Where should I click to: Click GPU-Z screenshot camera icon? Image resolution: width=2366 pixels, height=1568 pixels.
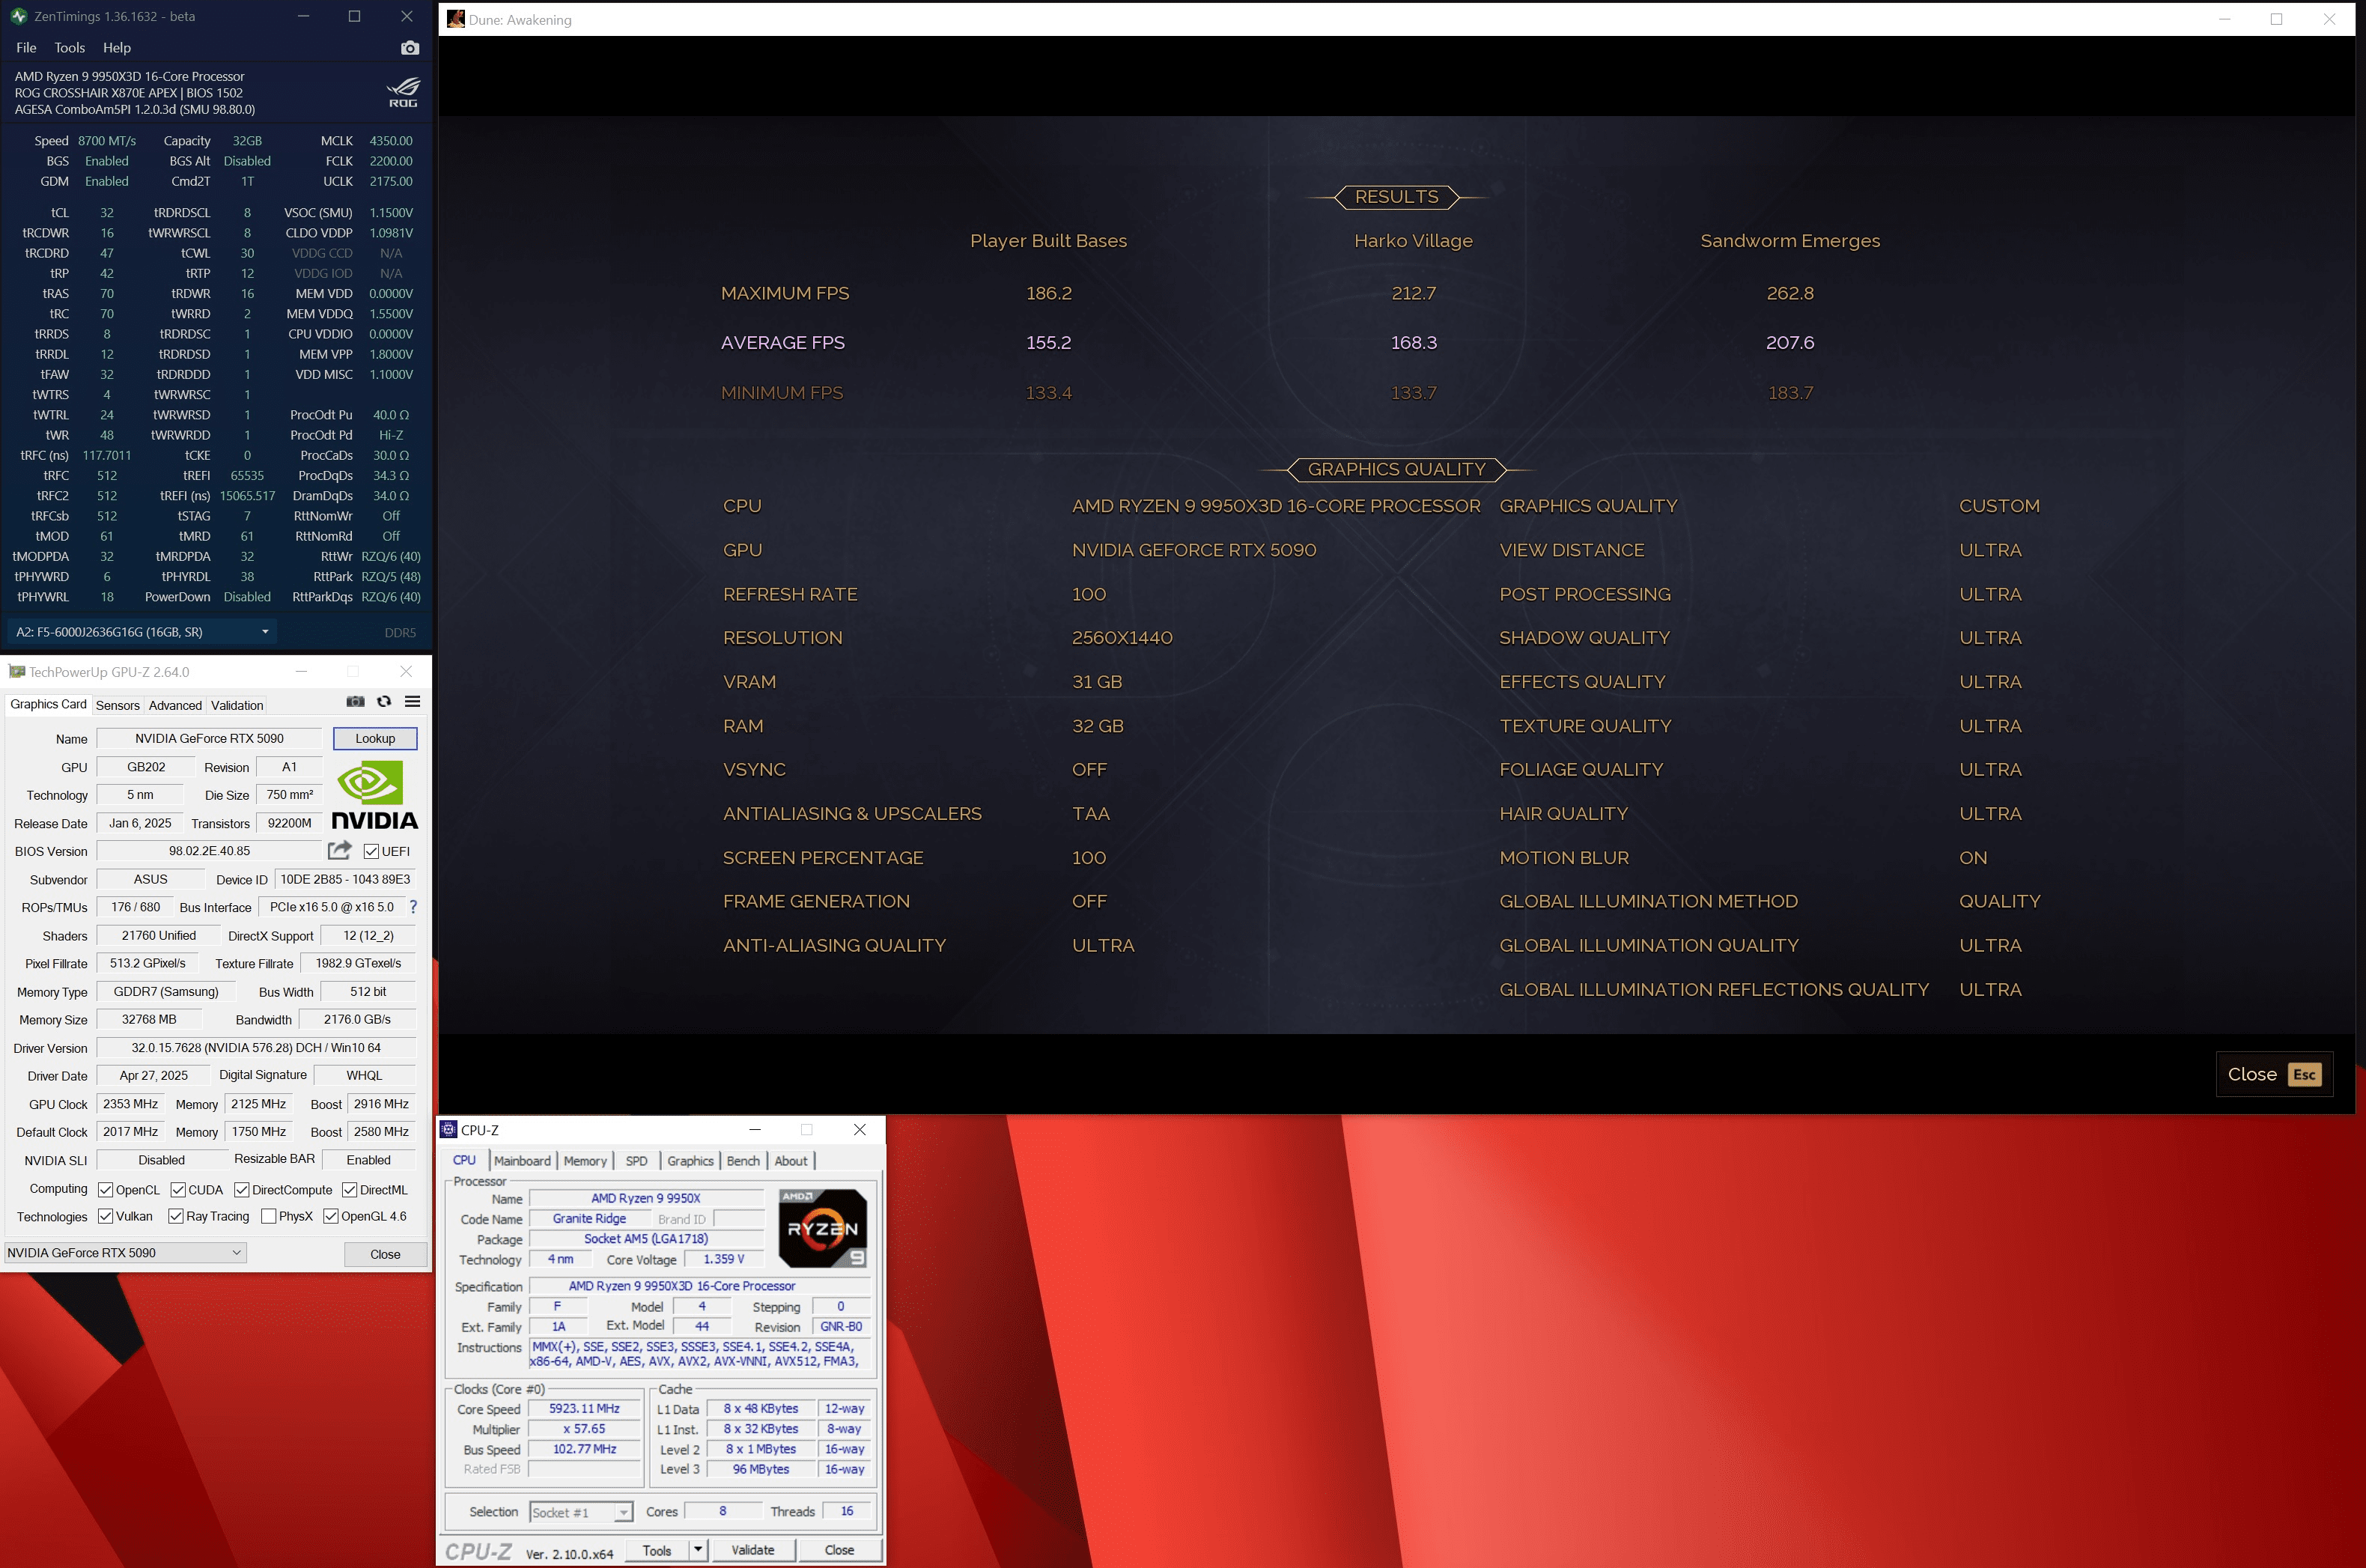coord(355,702)
